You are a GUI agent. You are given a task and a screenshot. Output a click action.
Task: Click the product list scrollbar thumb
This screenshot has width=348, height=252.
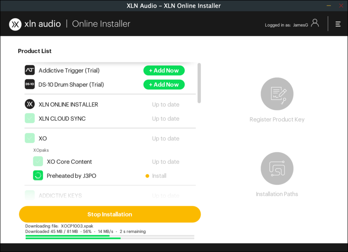point(199,83)
